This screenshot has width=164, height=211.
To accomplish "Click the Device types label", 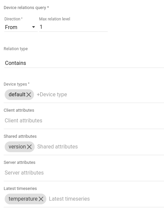I will tap(16, 84).
